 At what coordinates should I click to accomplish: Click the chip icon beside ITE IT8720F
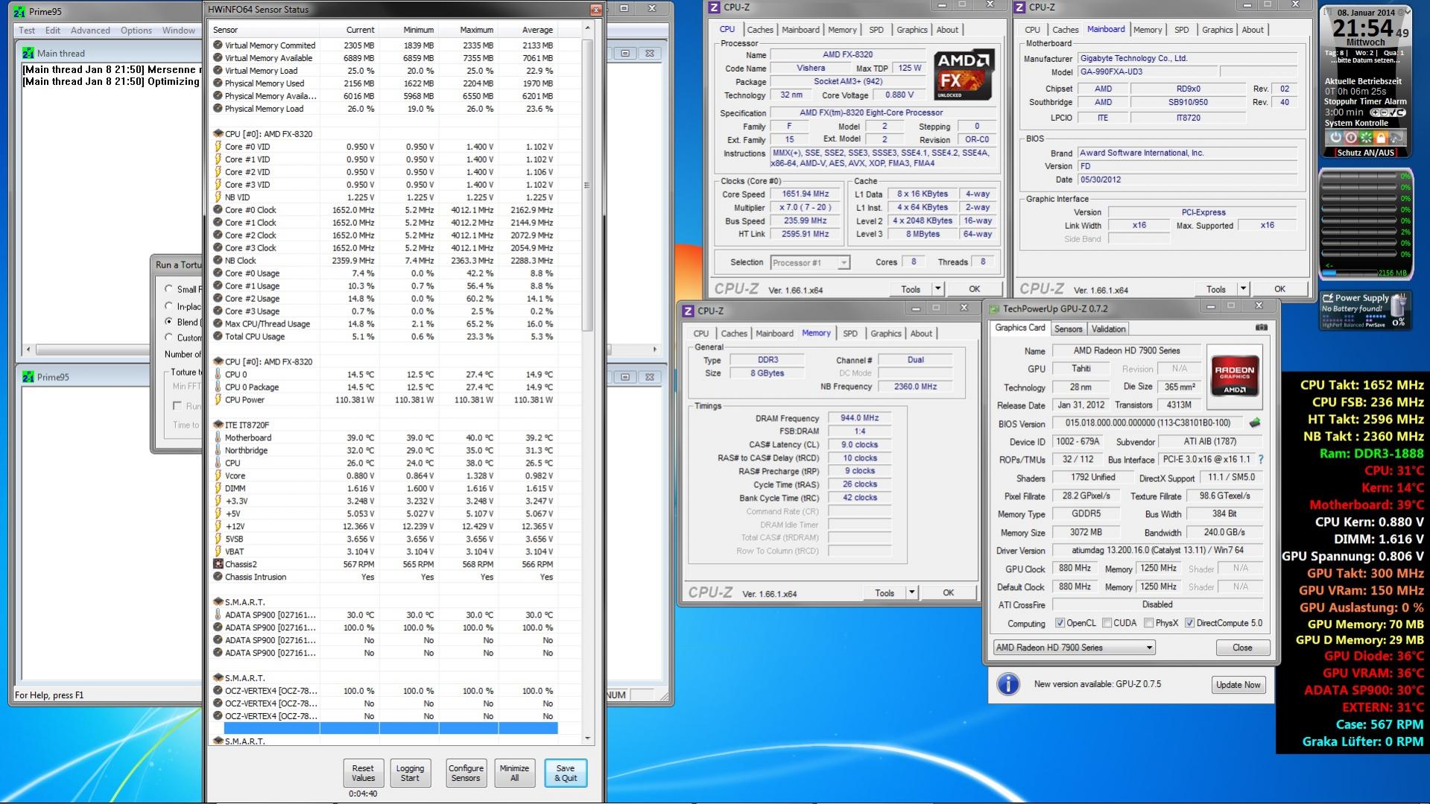coord(218,425)
